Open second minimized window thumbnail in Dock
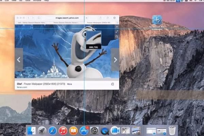Image resolution: width=204 pixels, height=136 pixels. pos(161,131)
